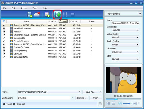Click the log icon beside status bar
This screenshot has height=109, width=144.
[100, 104]
